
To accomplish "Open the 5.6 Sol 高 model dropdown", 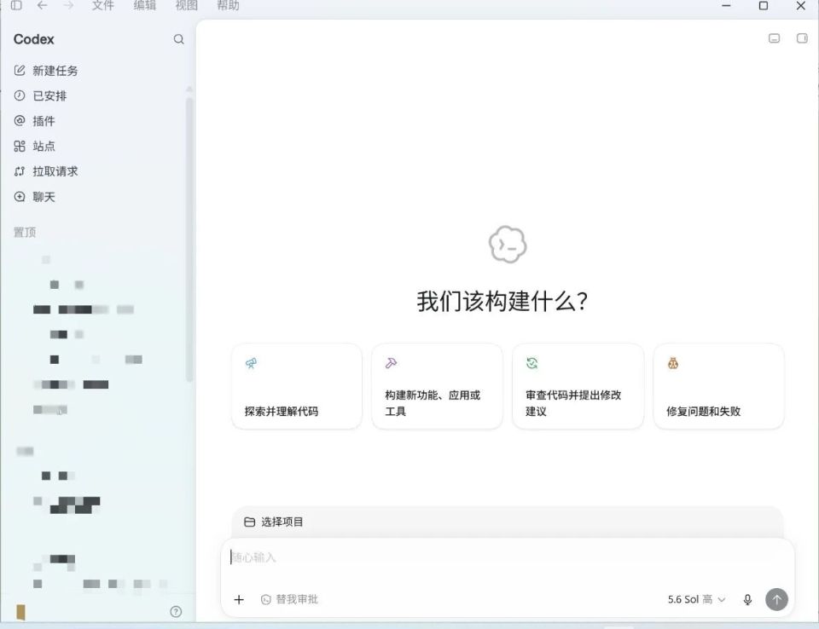I will coord(697,599).
